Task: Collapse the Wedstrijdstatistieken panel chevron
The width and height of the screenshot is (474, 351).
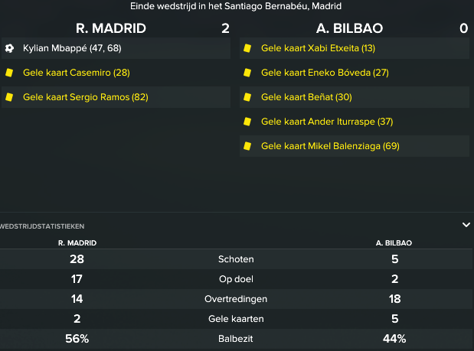Action: [466, 225]
